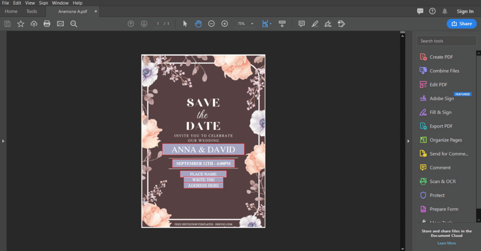Viewport: 481px width, 251px height.
Task: Open the Comment tool
Action: pyautogui.click(x=440, y=167)
